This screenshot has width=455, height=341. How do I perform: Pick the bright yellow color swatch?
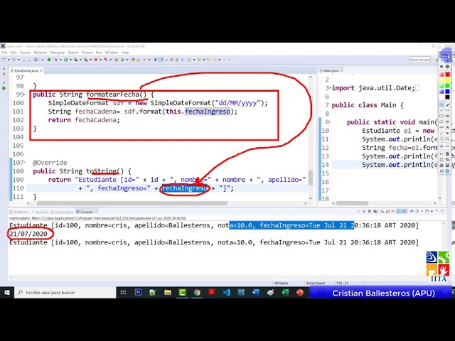click(447, 80)
